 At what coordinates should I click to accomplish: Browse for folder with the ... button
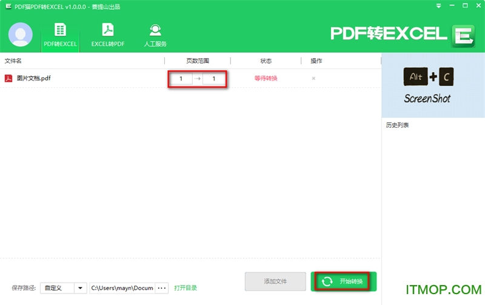162,288
